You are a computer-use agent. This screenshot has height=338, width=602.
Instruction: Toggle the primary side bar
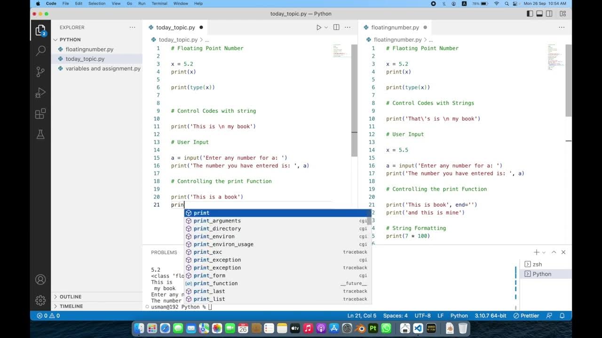click(x=530, y=14)
